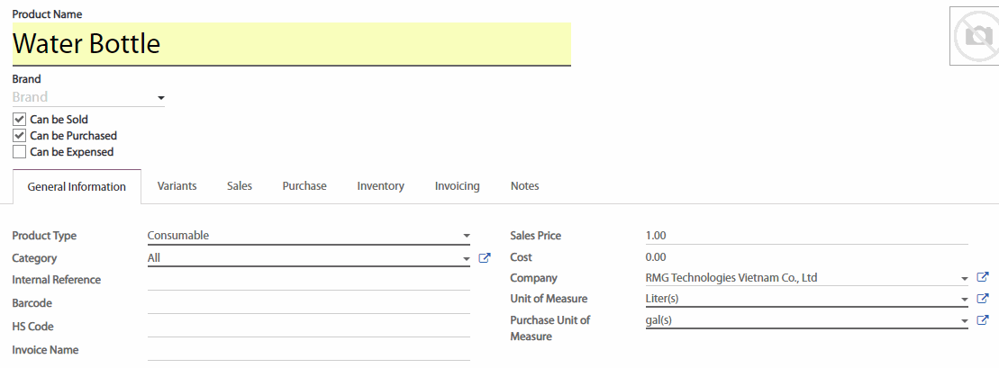This screenshot has height=368, width=999.
Task: Select the Notes tab
Action: pyautogui.click(x=524, y=186)
